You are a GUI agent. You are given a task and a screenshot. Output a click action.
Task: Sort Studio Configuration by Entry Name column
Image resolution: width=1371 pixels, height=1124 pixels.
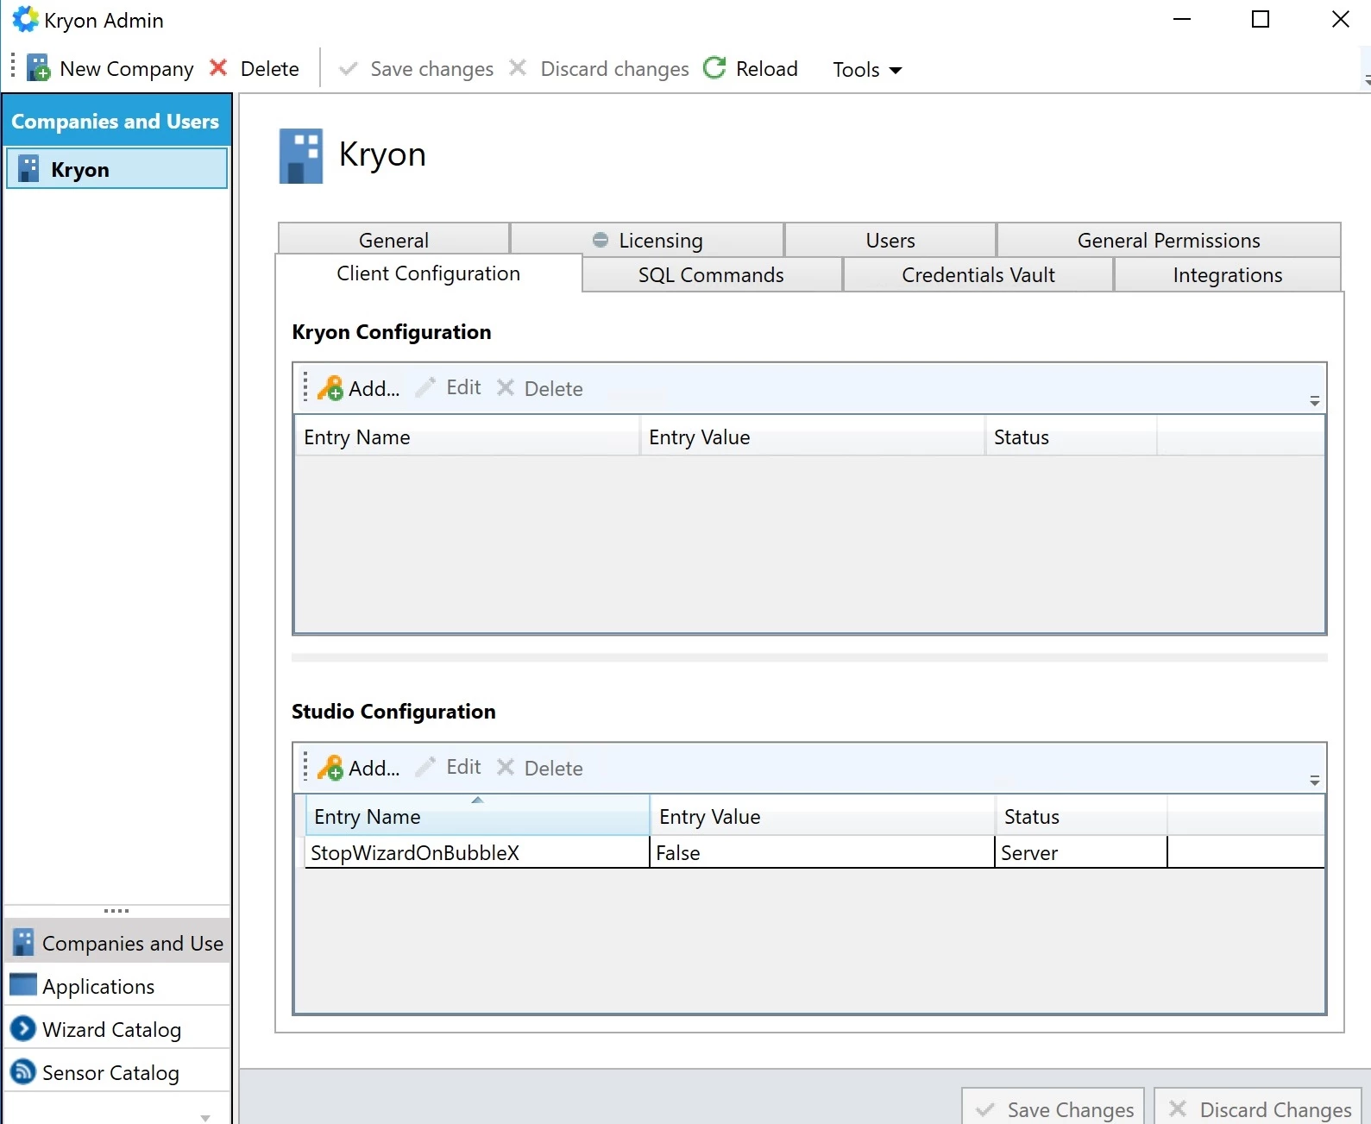(x=477, y=816)
